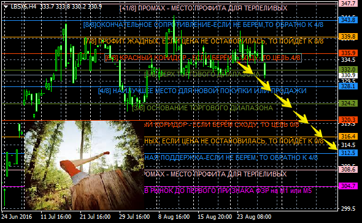Image resolution: width=362 pixels, height=223 pixels.
Task: Click the axe and stump picture
Action: pyautogui.click(x=84, y=165)
